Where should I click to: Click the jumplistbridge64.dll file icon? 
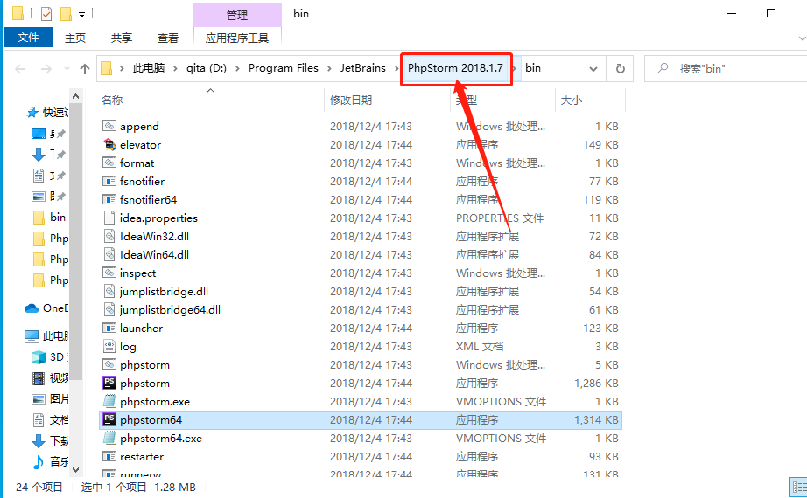109,310
